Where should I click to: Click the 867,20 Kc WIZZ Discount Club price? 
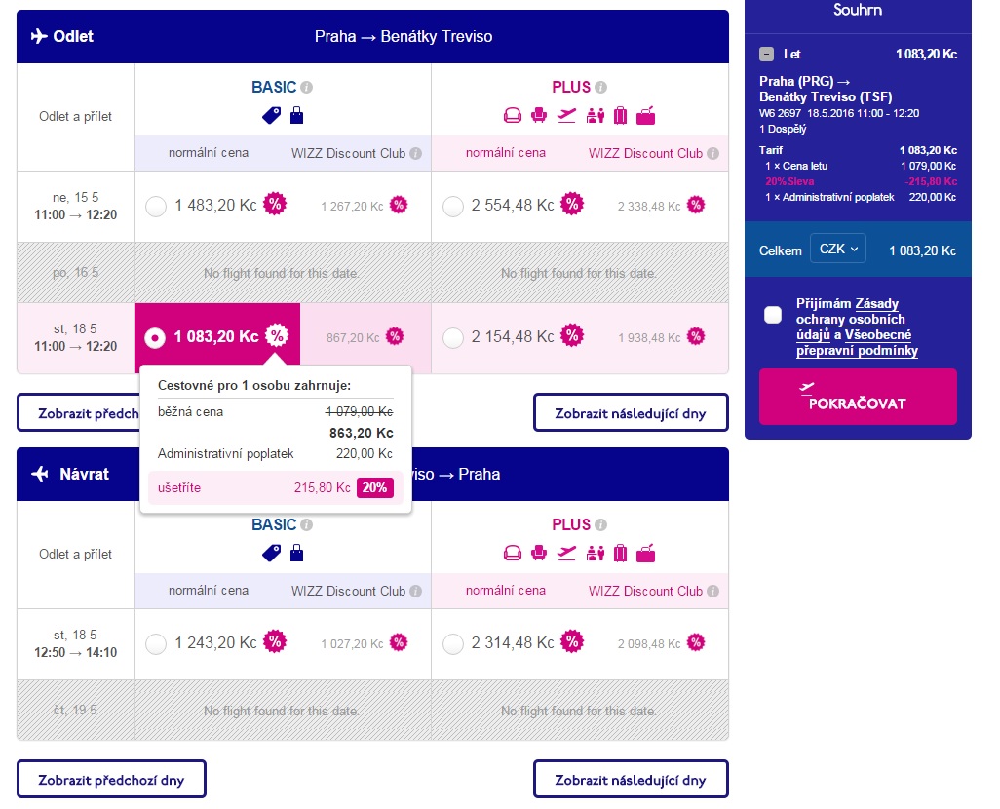pos(353,337)
